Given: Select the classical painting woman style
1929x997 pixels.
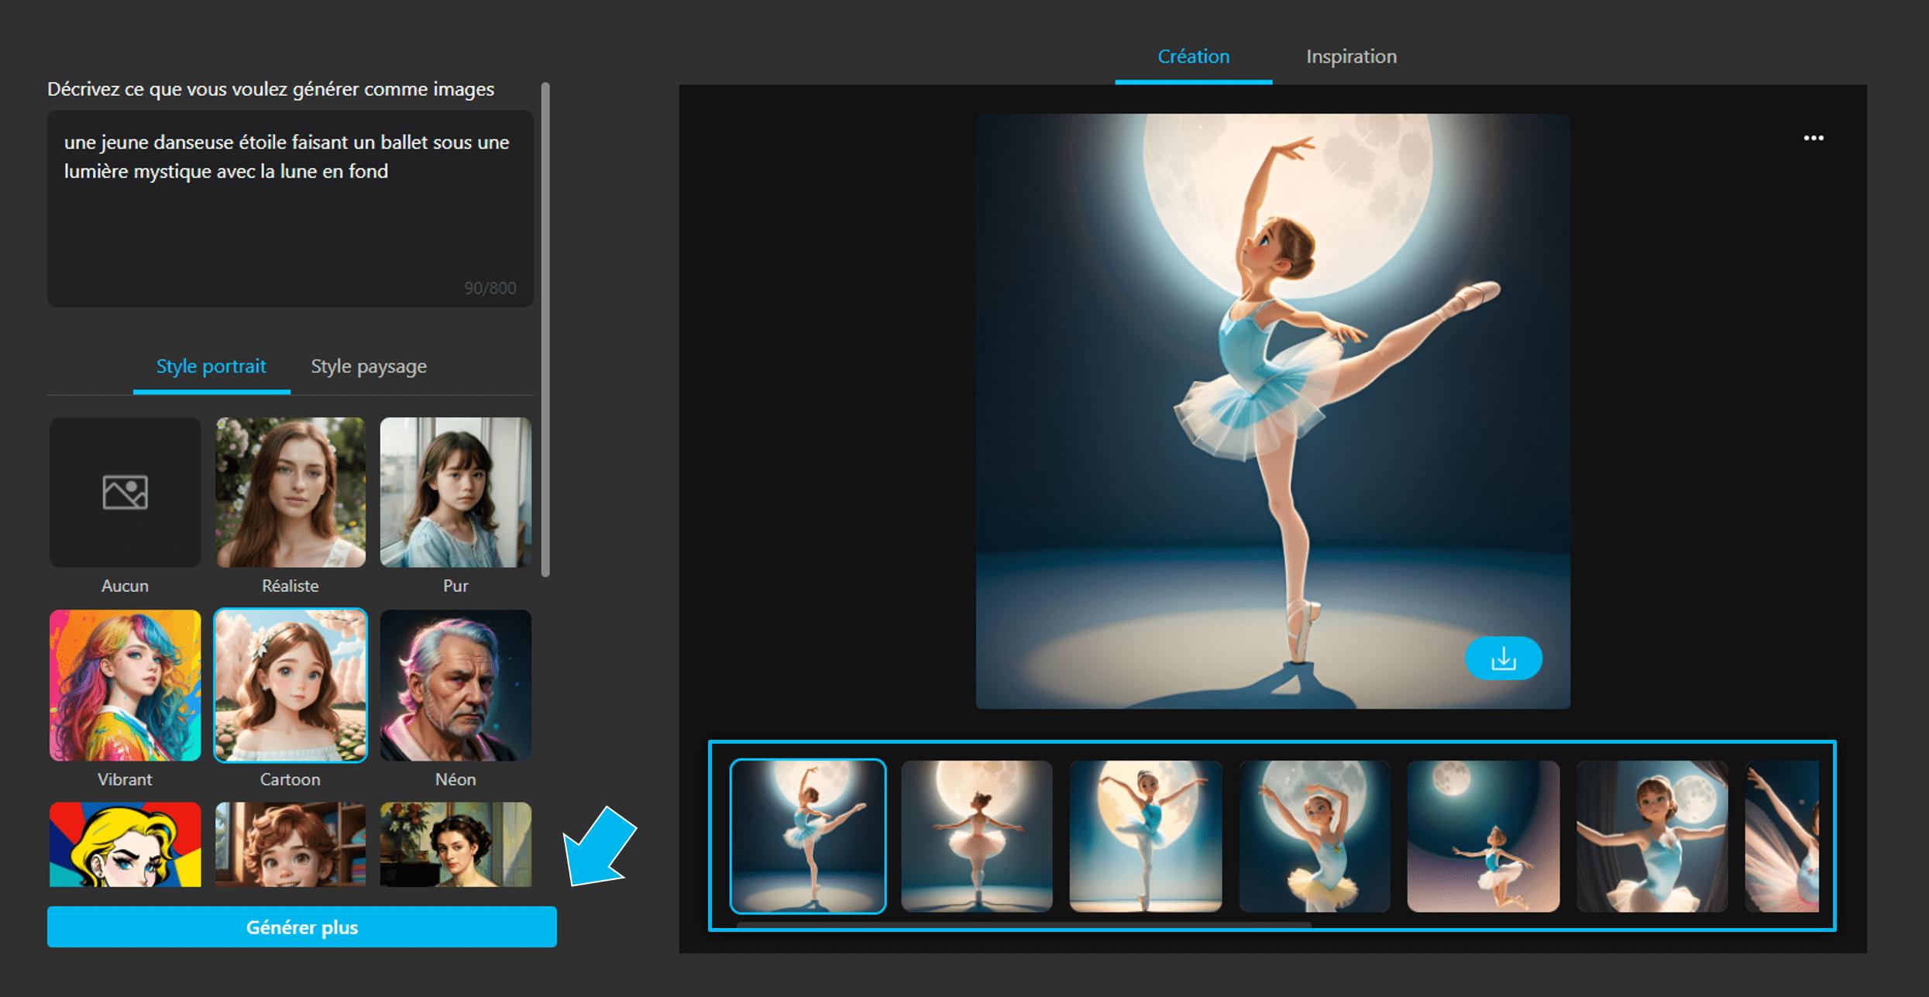Looking at the screenshot, I should coord(456,844).
